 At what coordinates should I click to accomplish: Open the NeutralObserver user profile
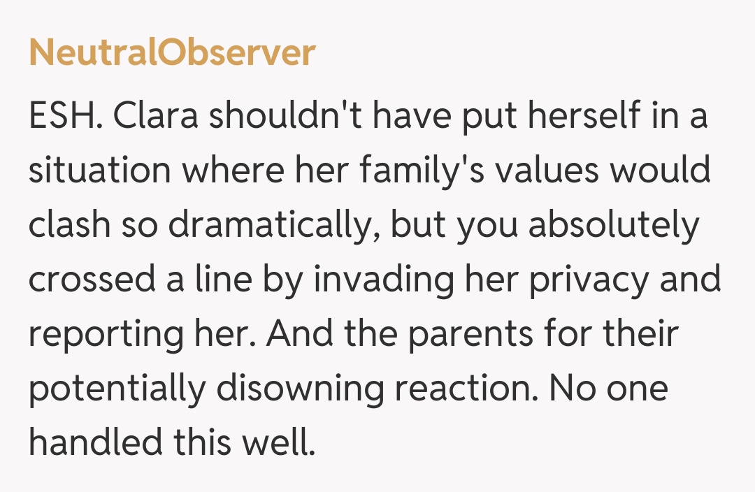pos(172,54)
